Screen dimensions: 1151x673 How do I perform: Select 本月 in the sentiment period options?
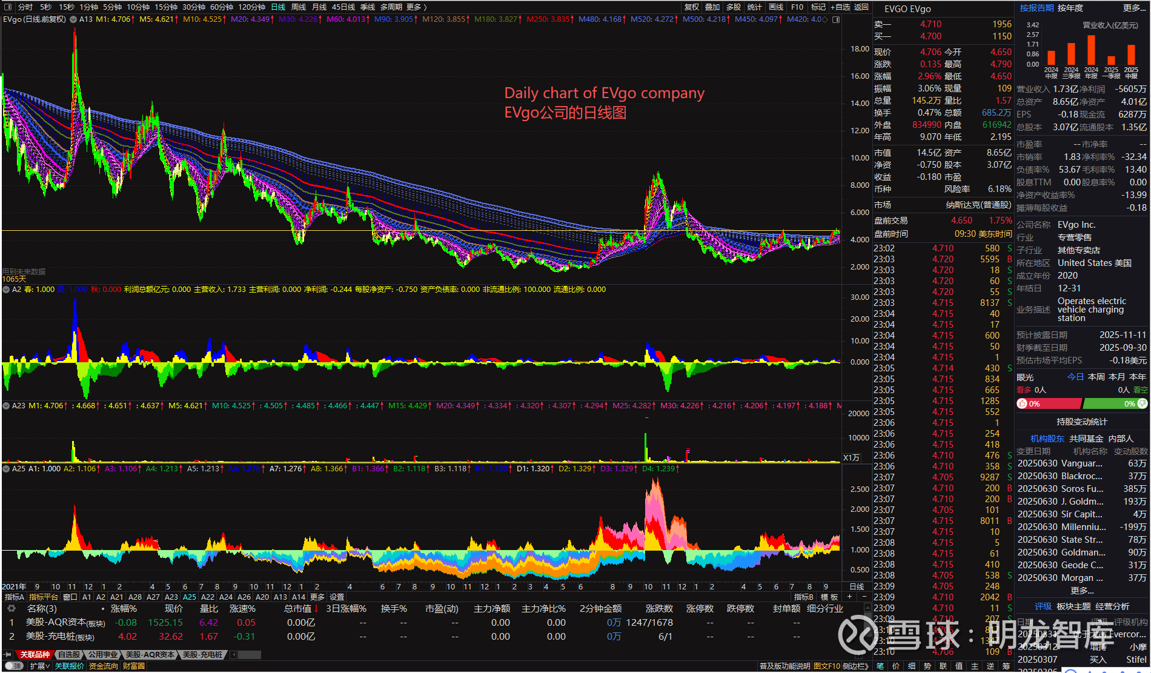[x=1117, y=377]
